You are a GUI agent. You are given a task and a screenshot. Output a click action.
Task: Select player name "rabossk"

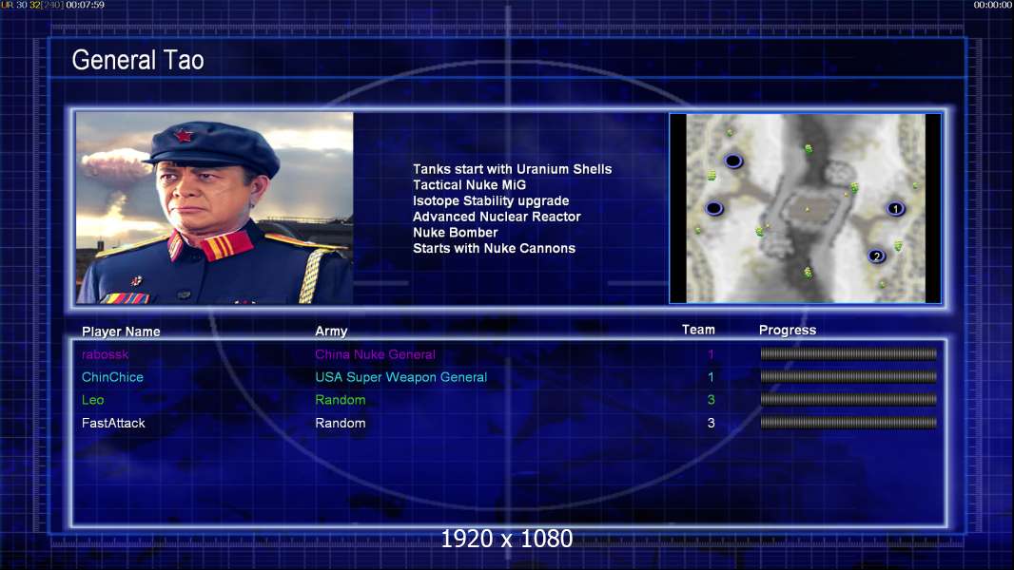point(105,354)
